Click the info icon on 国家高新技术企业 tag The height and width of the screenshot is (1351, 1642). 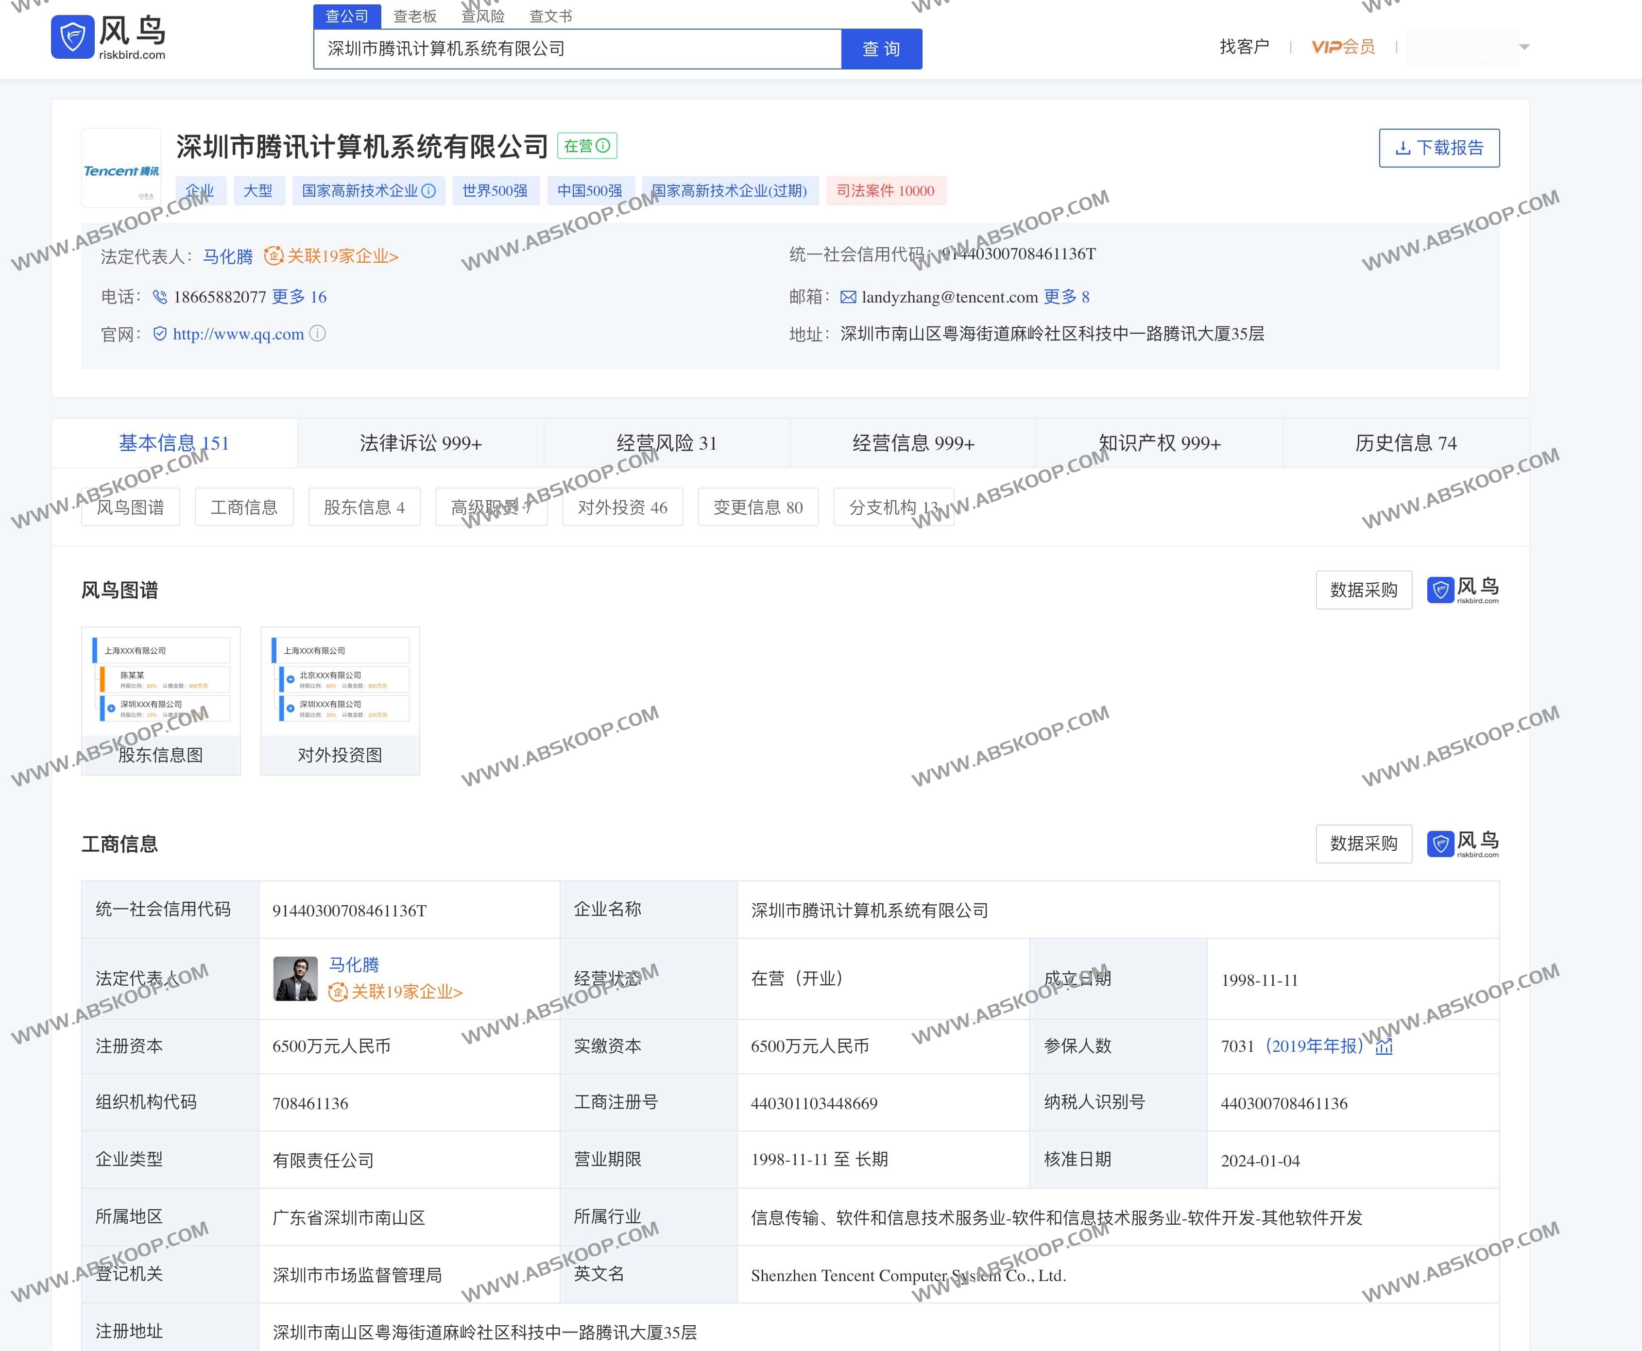click(430, 191)
